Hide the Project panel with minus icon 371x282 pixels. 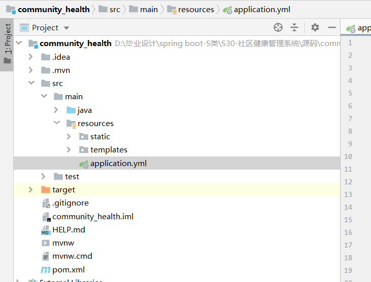pyautogui.click(x=332, y=27)
